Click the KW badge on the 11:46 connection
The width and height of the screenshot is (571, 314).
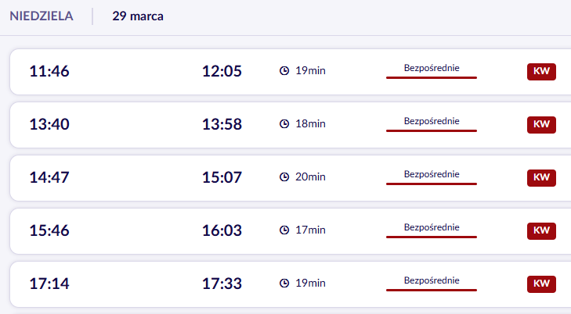541,72
